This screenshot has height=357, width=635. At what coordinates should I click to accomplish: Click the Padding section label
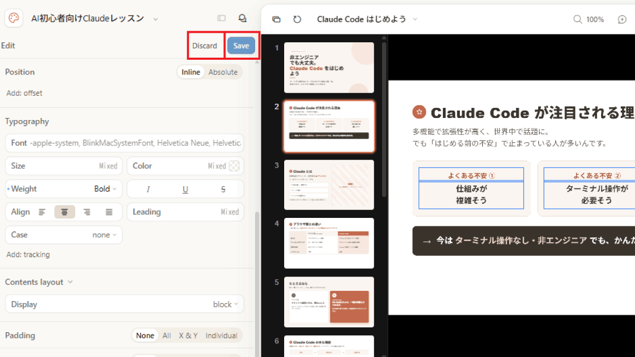pyautogui.click(x=20, y=335)
